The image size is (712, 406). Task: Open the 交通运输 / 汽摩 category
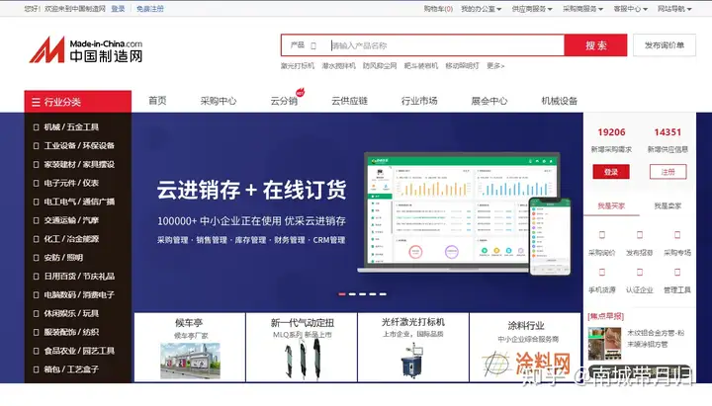[x=71, y=220]
